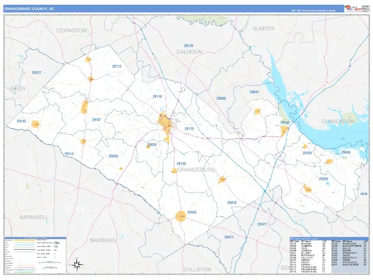Click the SUMTER county label
This screenshot has width=373, height=280.
coord(263,29)
